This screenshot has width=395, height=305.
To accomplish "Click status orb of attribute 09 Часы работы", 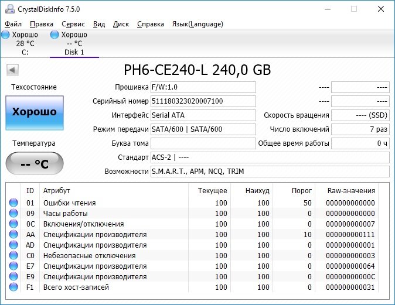I will (x=13, y=213).
